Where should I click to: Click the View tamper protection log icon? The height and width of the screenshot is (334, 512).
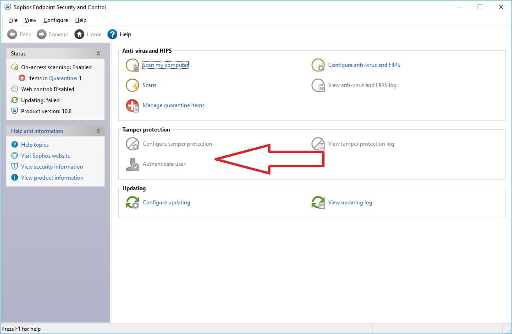click(x=318, y=144)
